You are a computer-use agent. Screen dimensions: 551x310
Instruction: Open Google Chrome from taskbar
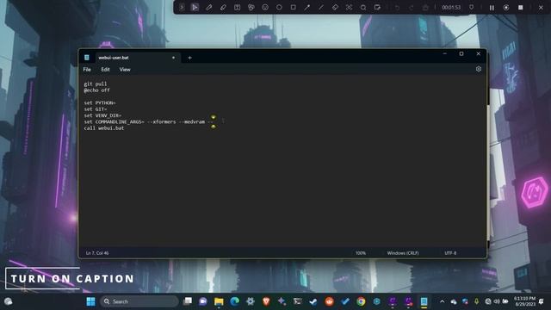[361, 301]
